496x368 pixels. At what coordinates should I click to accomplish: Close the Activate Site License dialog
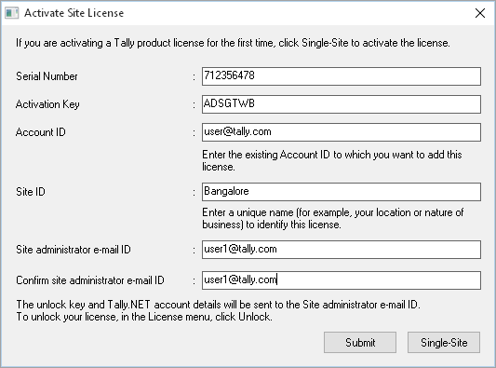(480, 13)
